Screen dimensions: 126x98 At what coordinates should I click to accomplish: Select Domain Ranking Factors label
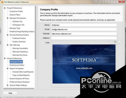[x=19, y=35]
